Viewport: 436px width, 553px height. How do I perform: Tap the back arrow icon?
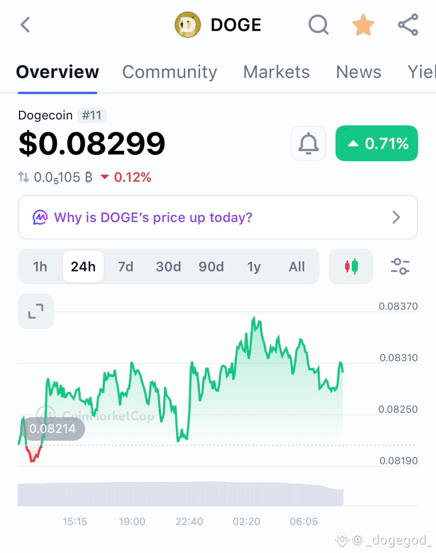(25, 25)
